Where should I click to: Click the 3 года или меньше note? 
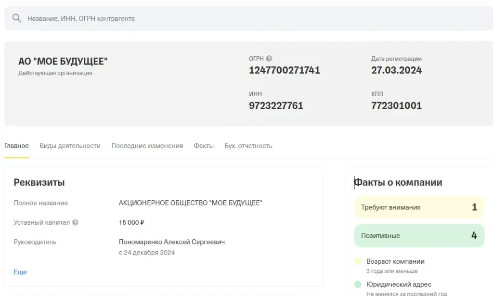(392, 271)
